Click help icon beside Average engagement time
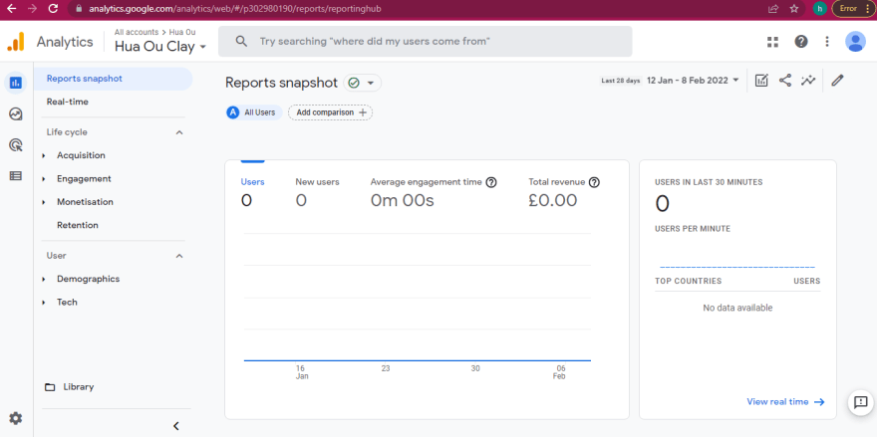This screenshot has height=437, width=877. pyautogui.click(x=491, y=182)
